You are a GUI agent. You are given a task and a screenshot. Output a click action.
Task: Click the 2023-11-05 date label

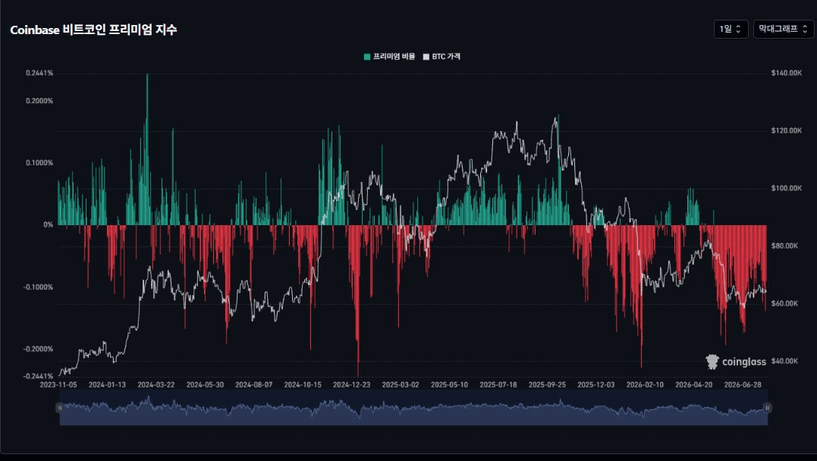pyautogui.click(x=58, y=384)
